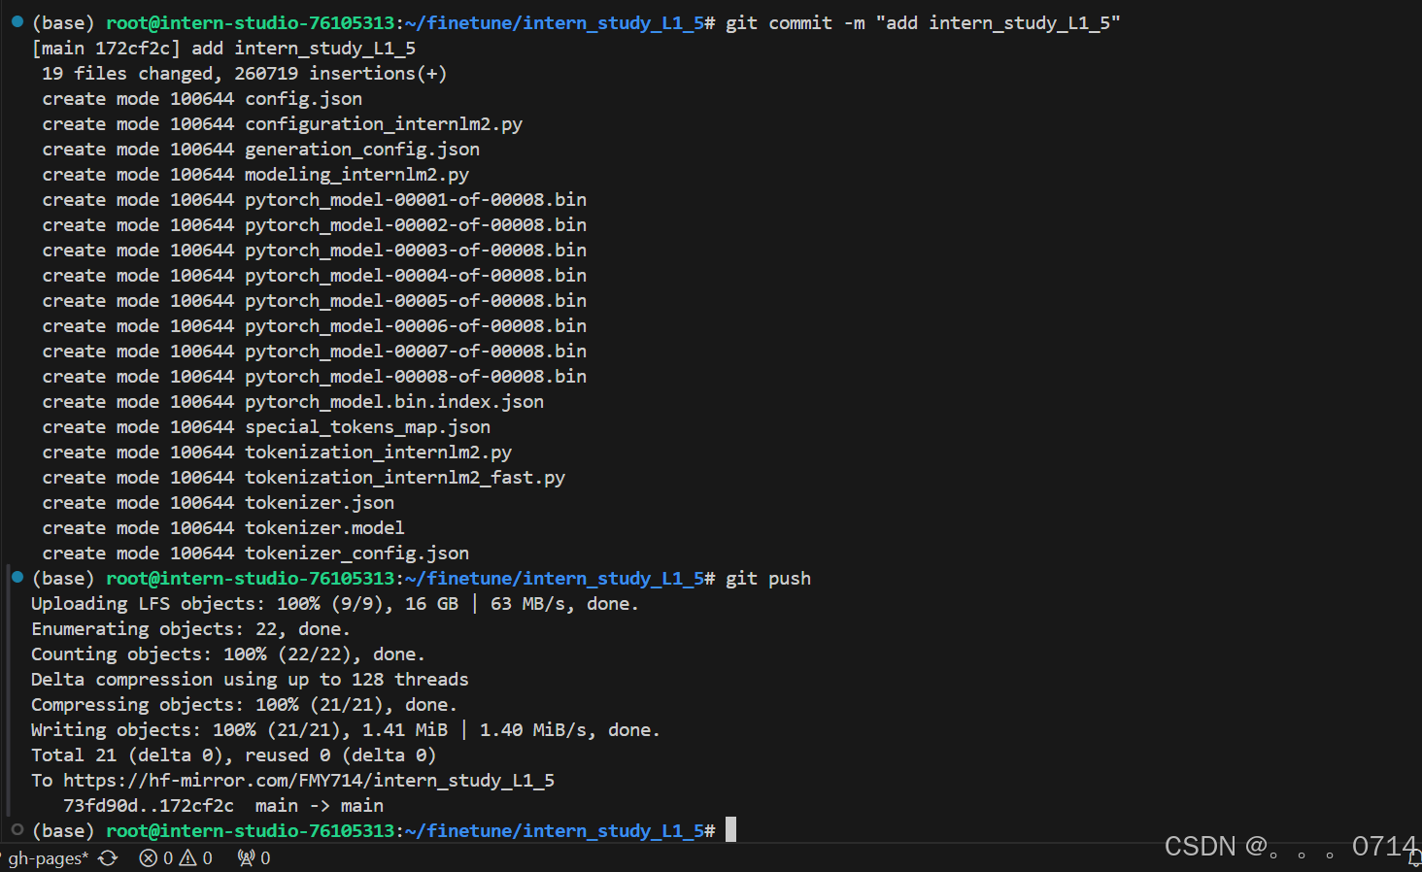Click the "Uploading LFS objects: 100% (9/9)" line
Image resolution: width=1422 pixels, height=872 pixels.
(335, 603)
